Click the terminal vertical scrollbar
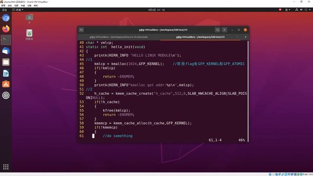This screenshot has width=313, height=176. tap(248, 91)
